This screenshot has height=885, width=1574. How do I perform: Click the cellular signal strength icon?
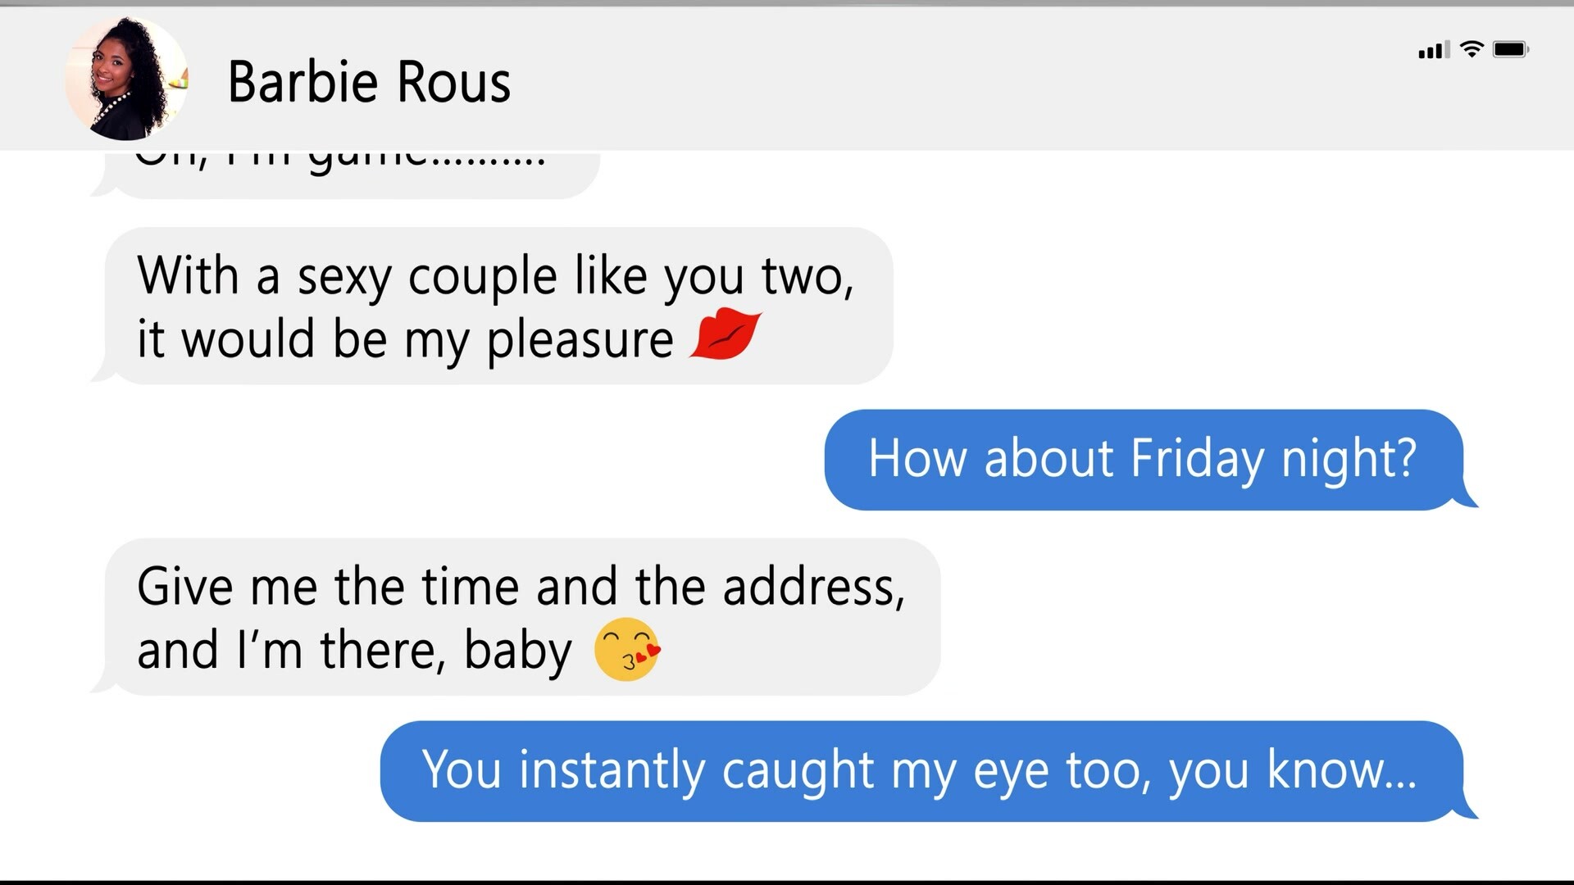pos(1434,50)
